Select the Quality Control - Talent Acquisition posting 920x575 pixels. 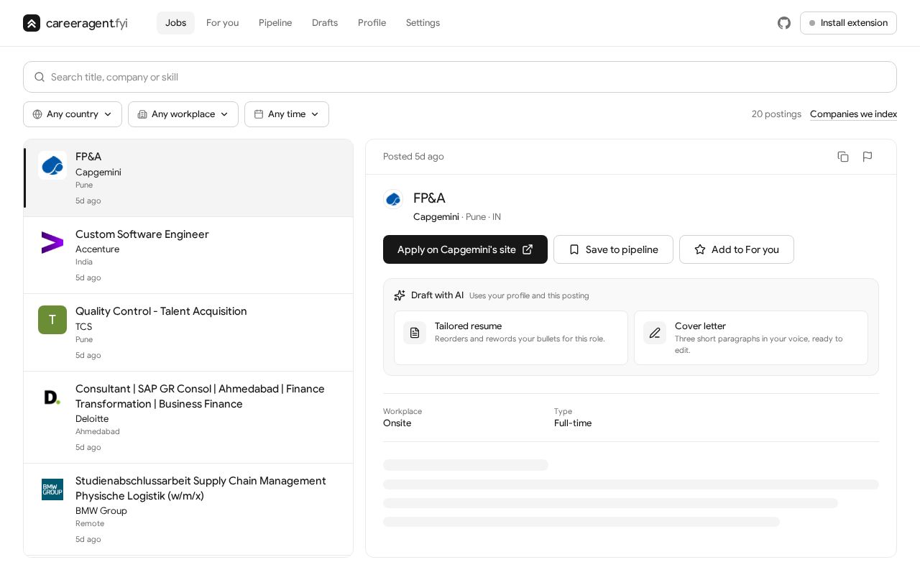tap(188, 333)
